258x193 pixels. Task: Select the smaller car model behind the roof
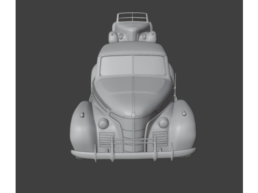132,28
